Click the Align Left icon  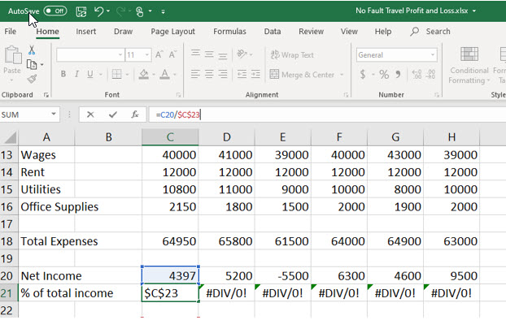pos(195,74)
